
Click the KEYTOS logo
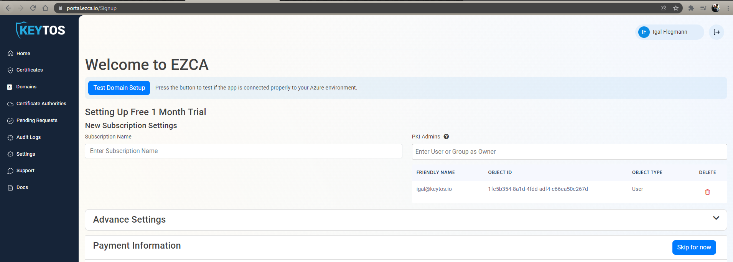(40, 30)
